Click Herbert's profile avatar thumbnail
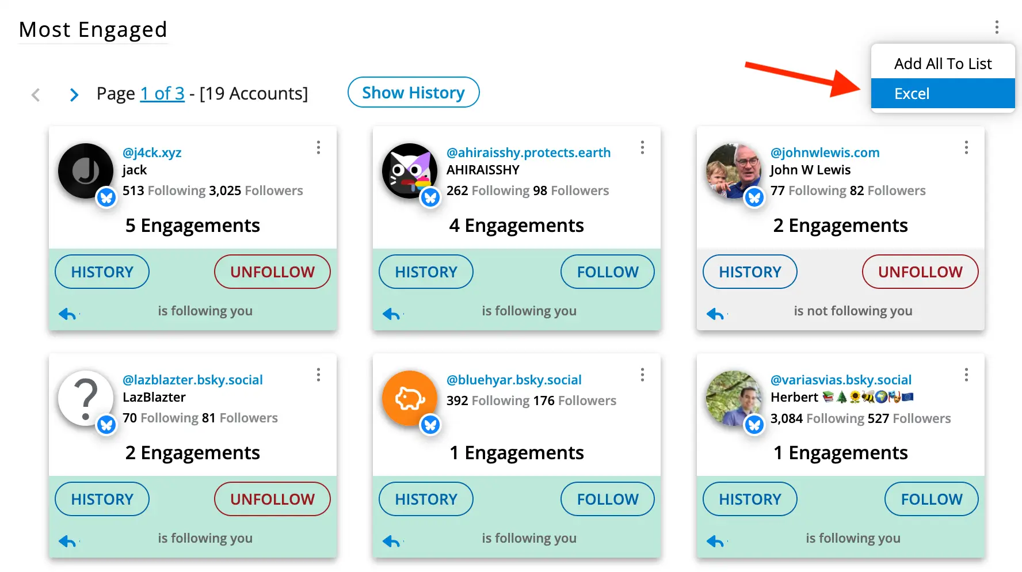Viewport: 1022px width, 572px height. coord(733,398)
